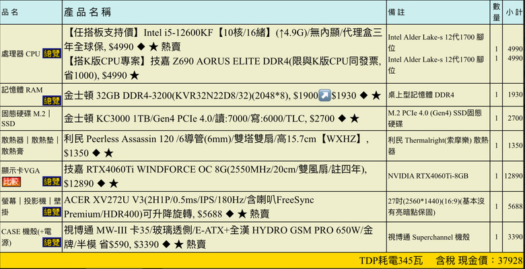Click the 27吋(2560*1440)(16:9) note
The image size is (525, 269).
(436, 207)
